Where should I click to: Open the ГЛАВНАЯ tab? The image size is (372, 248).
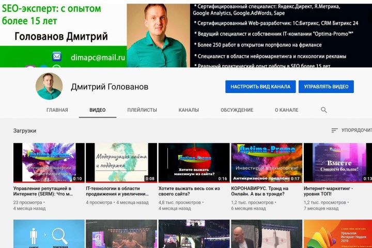pyautogui.click(x=57, y=110)
